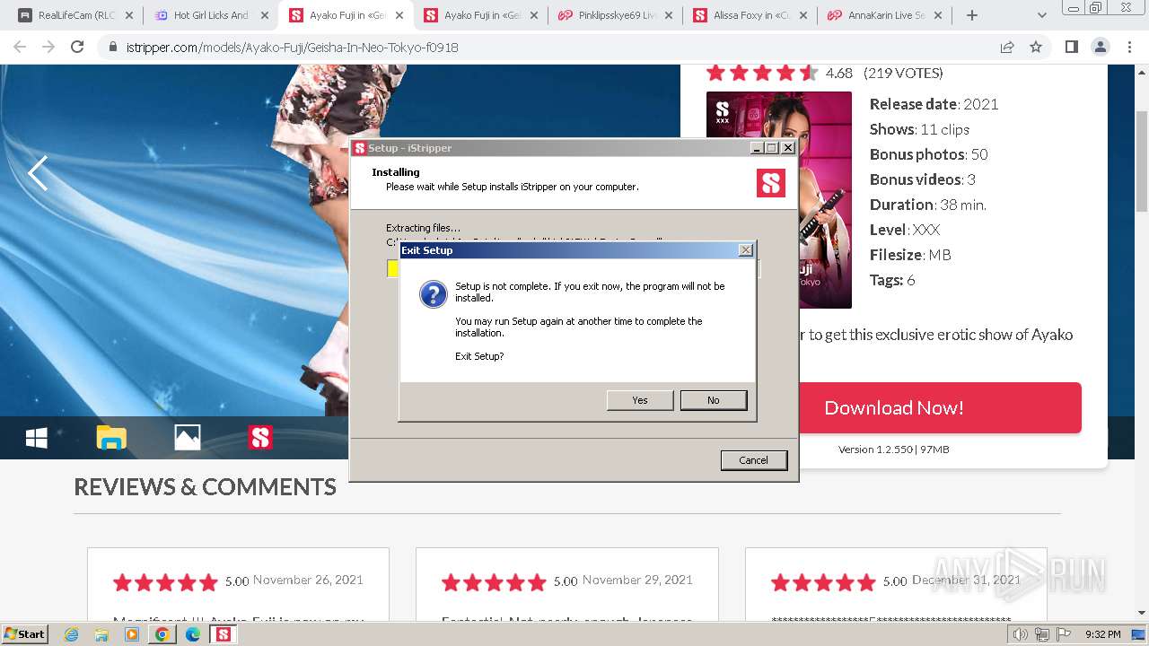Click the action center flag icon

pos(1064,634)
